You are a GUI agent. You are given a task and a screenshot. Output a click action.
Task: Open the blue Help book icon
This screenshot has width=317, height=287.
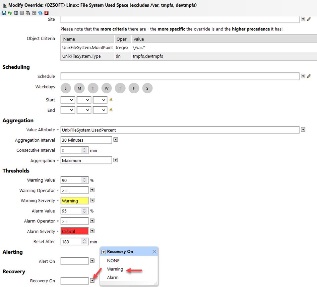coord(40,13)
